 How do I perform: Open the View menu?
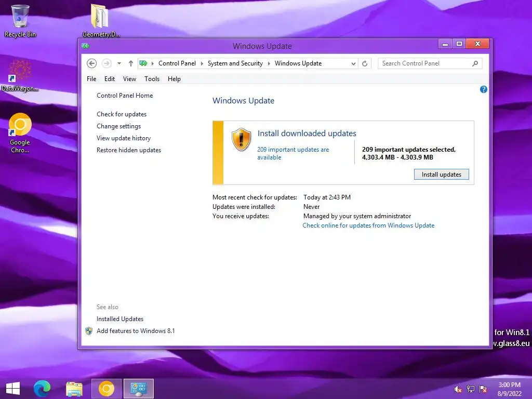click(129, 79)
